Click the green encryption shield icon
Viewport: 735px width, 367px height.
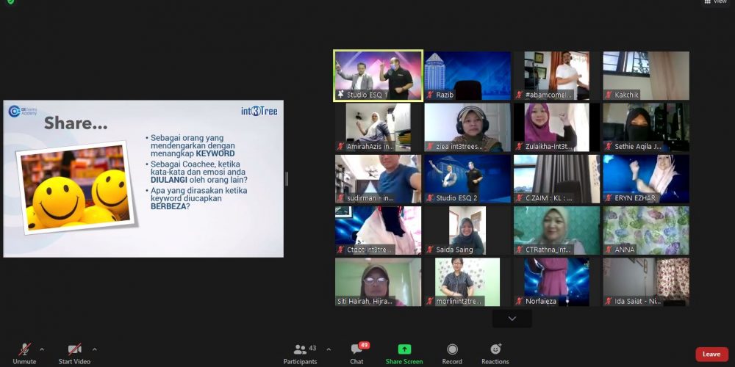10,2
